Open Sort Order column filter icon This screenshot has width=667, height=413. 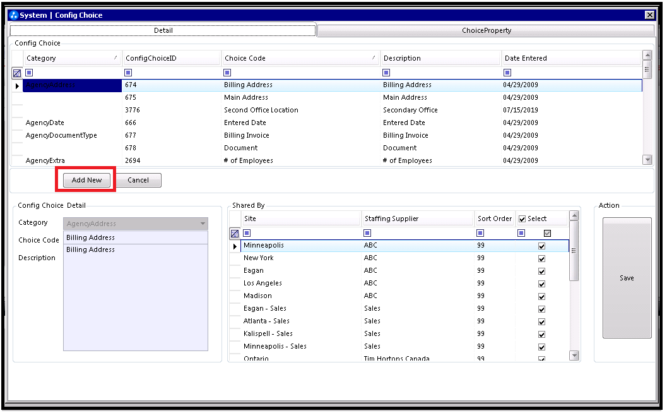point(480,233)
